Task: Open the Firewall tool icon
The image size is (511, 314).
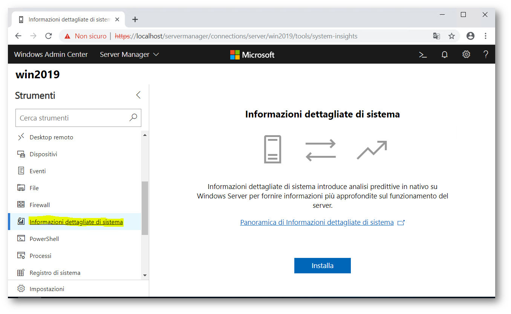Action: point(21,205)
